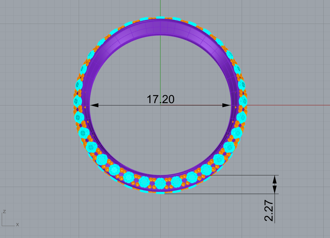Select the 2.27 vertical dimension text
The width and height of the screenshot is (330, 238).
pos(269,210)
